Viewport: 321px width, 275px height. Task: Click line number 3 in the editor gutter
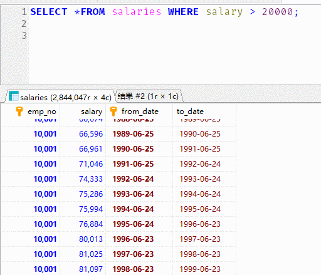24,36
